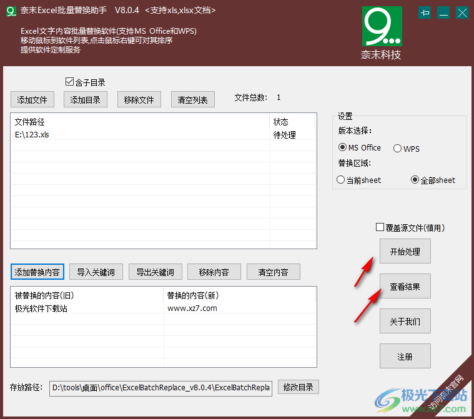Click 移除内容 button
The image size is (474, 419).
[214, 272]
